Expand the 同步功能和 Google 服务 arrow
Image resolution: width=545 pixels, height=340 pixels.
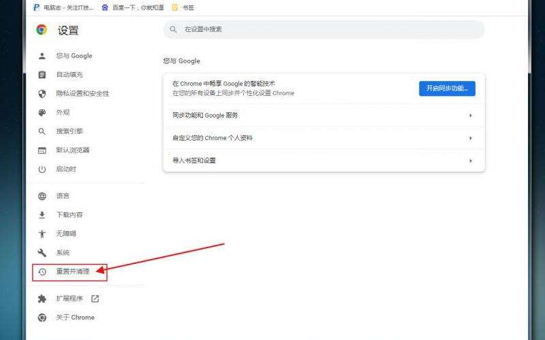coord(470,116)
